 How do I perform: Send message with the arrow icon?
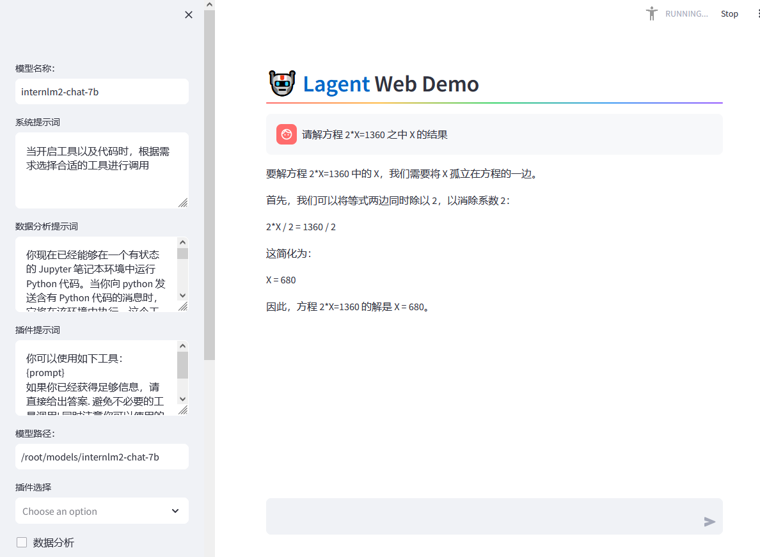pyautogui.click(x=709, y=522)
